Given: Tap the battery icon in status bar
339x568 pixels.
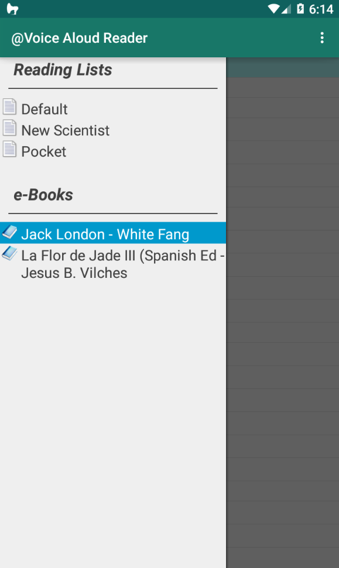Looking at the screenshot, I should pyautogui.click(x=300, y=9).
